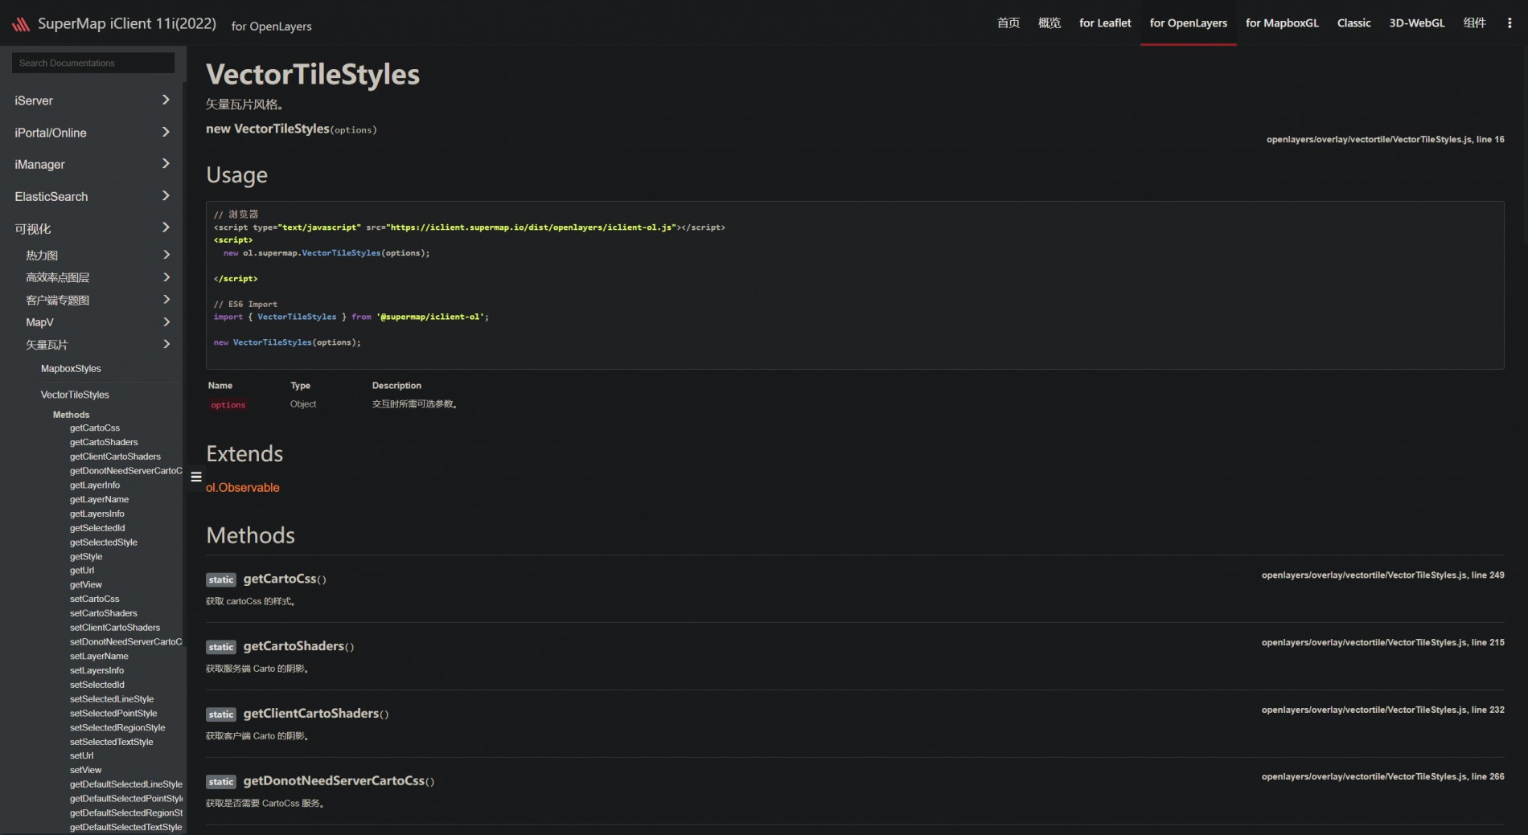Viewport: 1528px width, 835px height.
Task: Collapse the 可视化 section chevron
Action: (166, 227)
